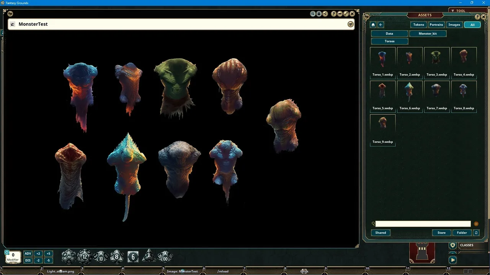Activate hotkey slot Image: MonsterTest
The image size is (490, 275).
pos(182,271)
